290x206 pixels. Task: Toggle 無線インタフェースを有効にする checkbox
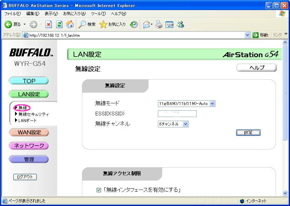[x=99, y=190]
